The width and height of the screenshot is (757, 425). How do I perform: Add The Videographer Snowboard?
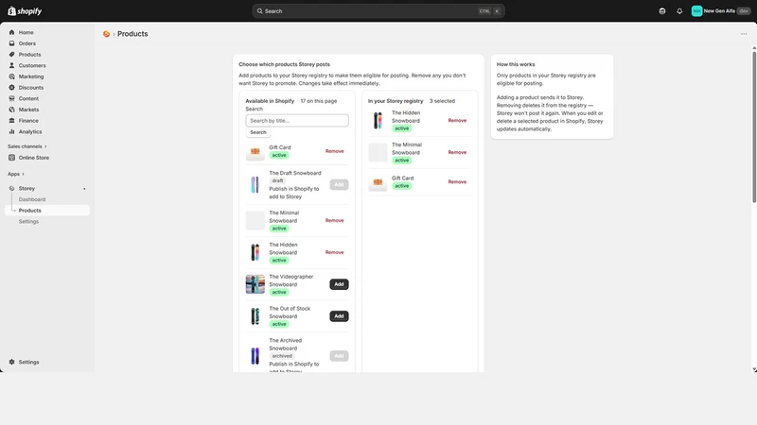pos(339,284)
